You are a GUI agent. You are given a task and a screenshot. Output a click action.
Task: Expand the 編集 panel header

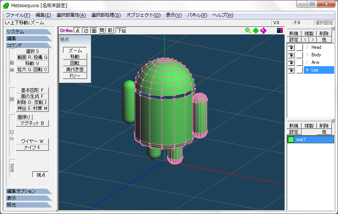[x=29, y=39]
